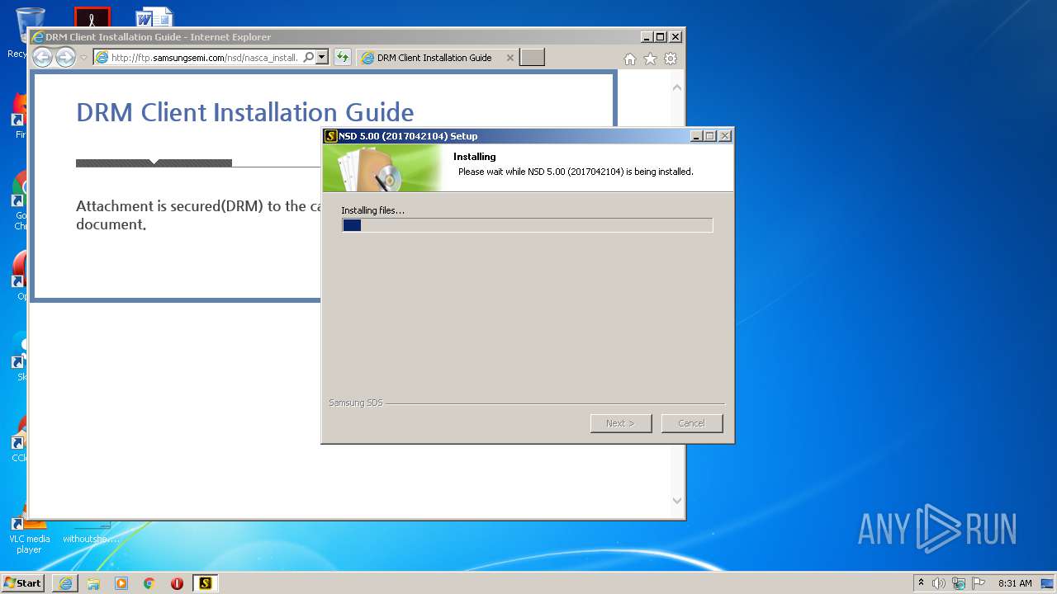Show hidden system tray icons
The image size is (1057, 594).
[921, 583]
